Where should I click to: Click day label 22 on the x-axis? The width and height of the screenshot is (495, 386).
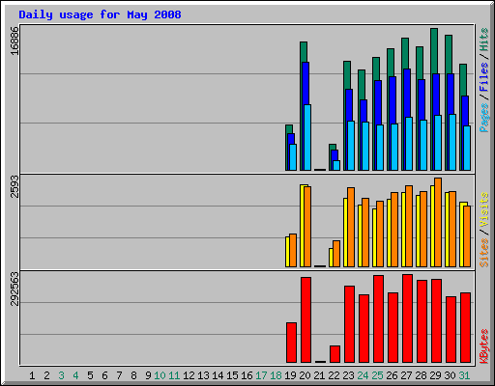334,375
